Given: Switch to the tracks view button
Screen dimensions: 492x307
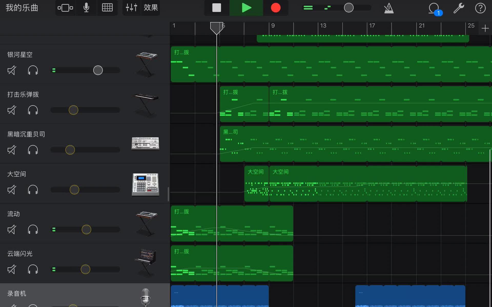Looking at the screenshot, I should [65, 8].
